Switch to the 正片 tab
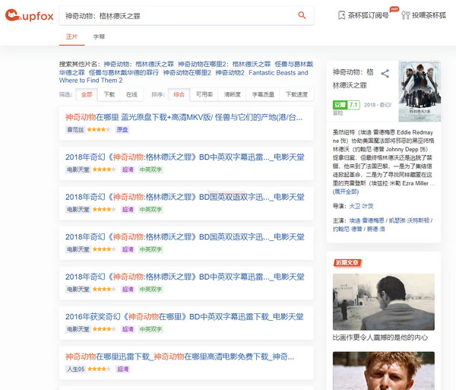The image size is (456, 390). click(x=72, y=36)
